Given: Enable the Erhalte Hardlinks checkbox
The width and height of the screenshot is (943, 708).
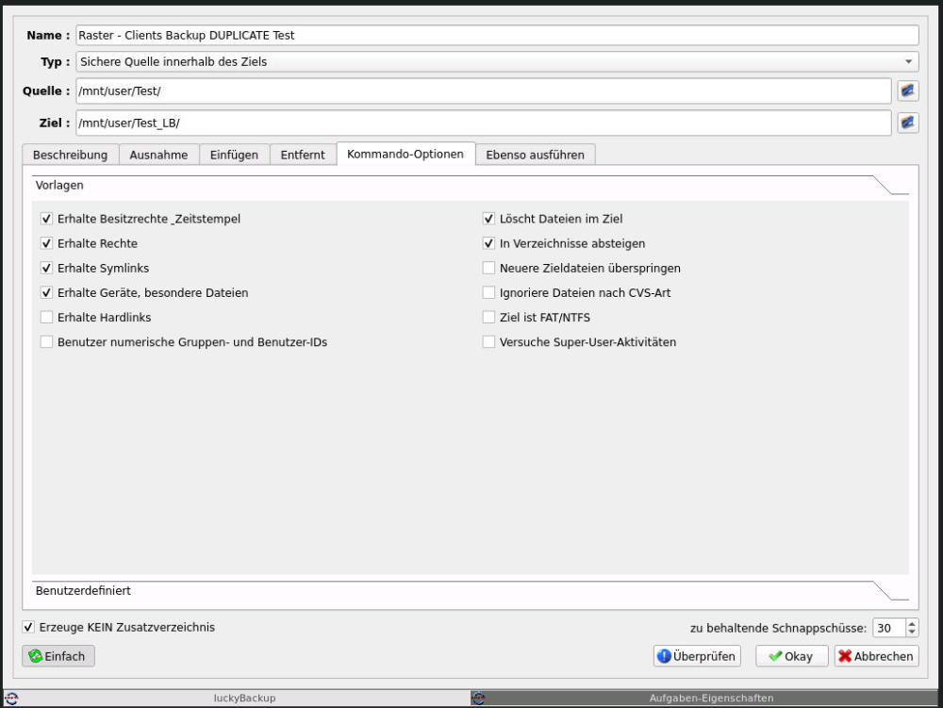Looking at the screenshot, I should (46, 318).
